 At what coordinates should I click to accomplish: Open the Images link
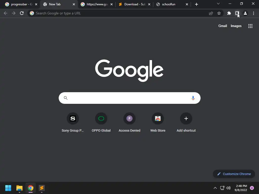coord(236,26)
